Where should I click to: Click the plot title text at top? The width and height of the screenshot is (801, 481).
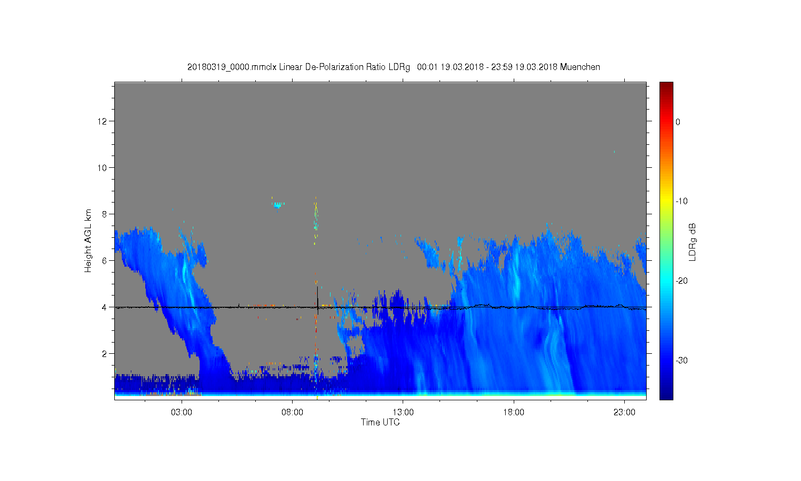(x=394, y=67)
